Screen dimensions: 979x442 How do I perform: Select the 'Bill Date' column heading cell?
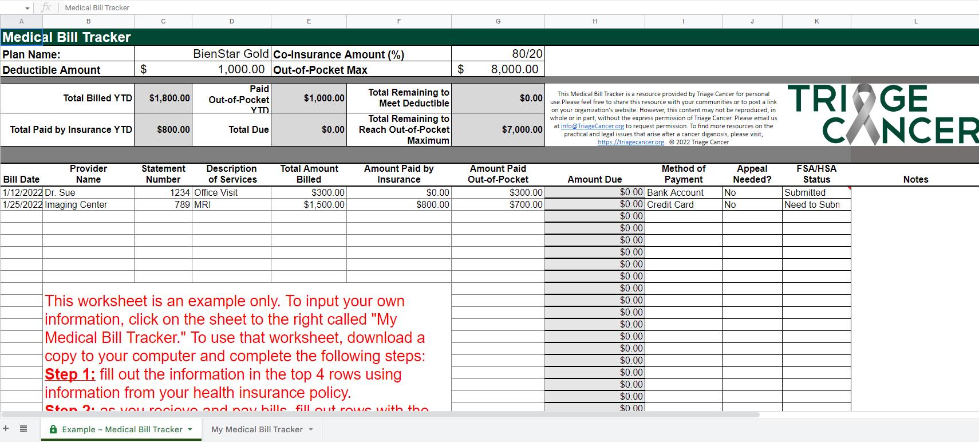pos(22,175)
